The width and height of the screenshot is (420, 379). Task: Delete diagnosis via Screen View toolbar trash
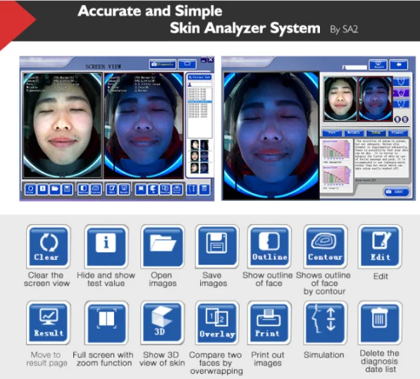click(x=204, y=189)
